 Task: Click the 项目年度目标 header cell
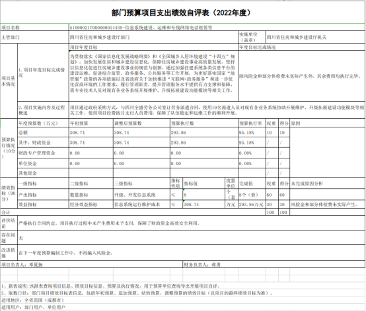153,47
